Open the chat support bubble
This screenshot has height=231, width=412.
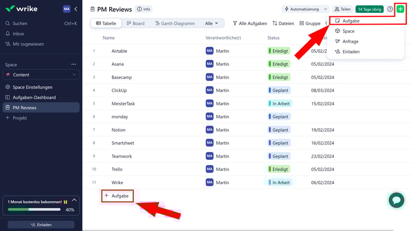396,200
